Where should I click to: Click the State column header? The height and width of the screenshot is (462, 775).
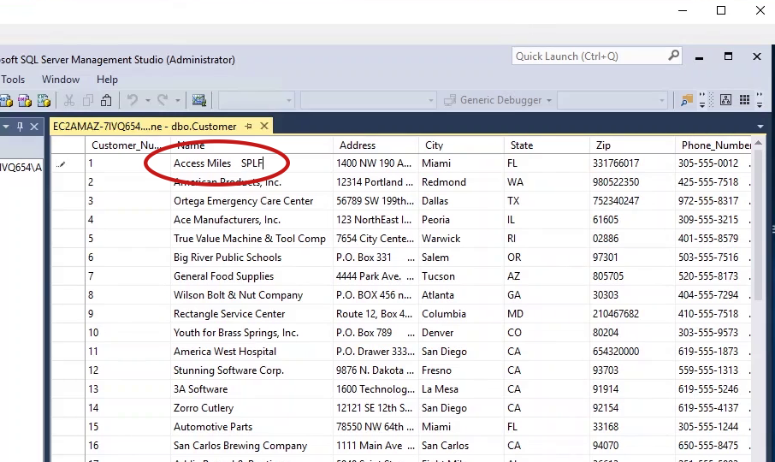(546, 145)
